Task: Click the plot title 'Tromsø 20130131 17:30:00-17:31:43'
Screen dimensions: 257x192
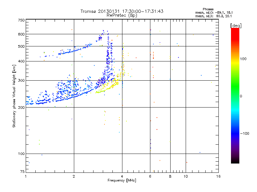Action: 122,11
